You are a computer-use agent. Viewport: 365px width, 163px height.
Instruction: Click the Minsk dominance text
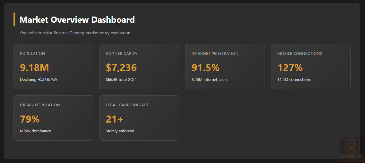[36, 131]
